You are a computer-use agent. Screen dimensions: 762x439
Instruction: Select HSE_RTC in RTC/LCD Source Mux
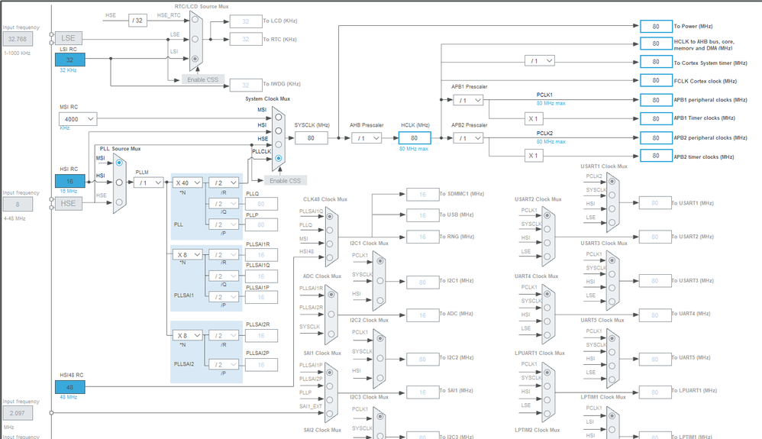(x=195, y=19)
